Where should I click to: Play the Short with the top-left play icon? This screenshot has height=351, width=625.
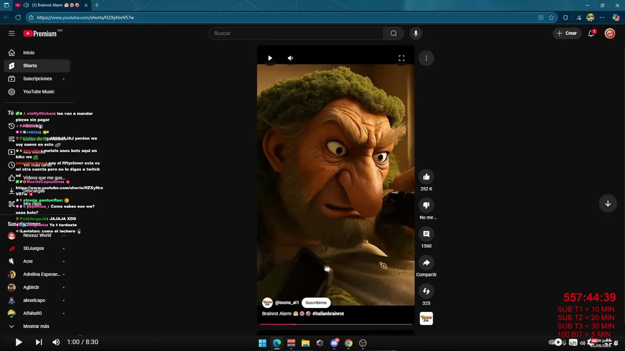(270, 58)
